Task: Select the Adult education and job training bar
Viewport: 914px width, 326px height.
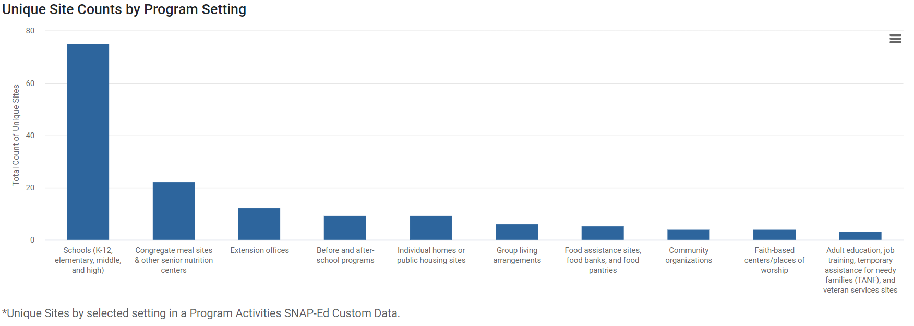Action: click(860, 236)
